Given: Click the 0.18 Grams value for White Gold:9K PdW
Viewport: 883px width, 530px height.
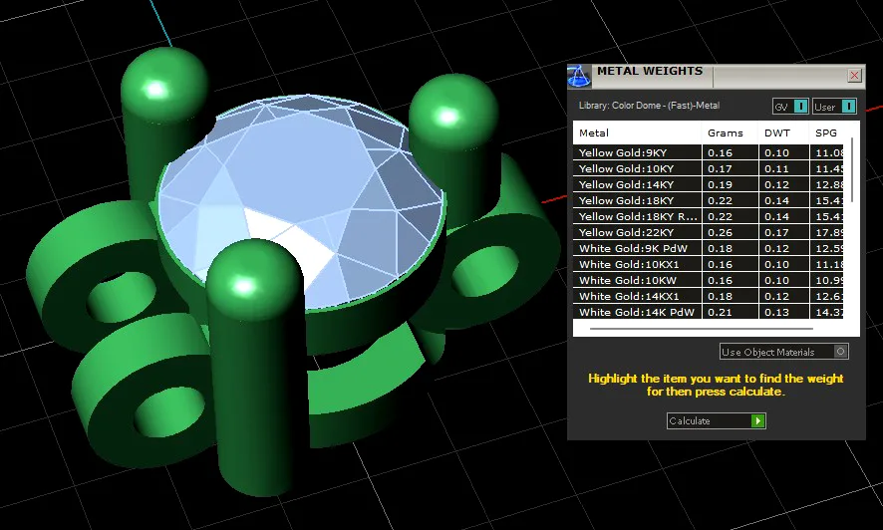Looking at the screenshot, I should pos(720,248).
